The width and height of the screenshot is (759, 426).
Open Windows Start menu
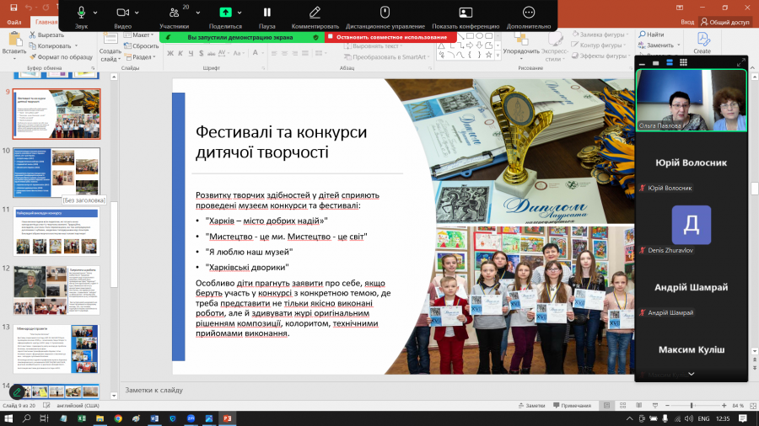8,418
